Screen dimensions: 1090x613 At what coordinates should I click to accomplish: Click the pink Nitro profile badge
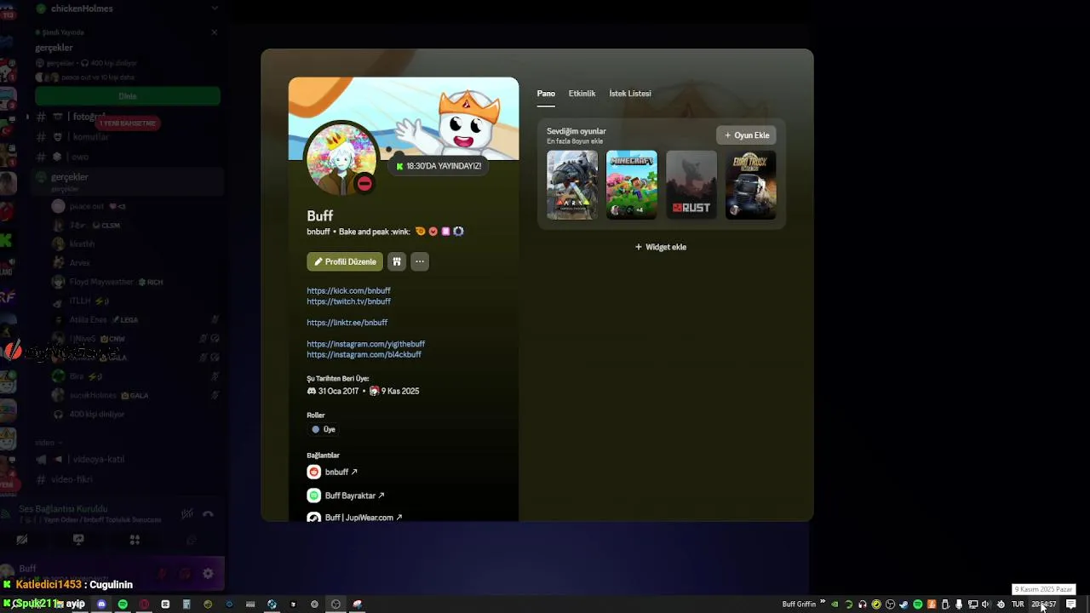coord(445,232)
